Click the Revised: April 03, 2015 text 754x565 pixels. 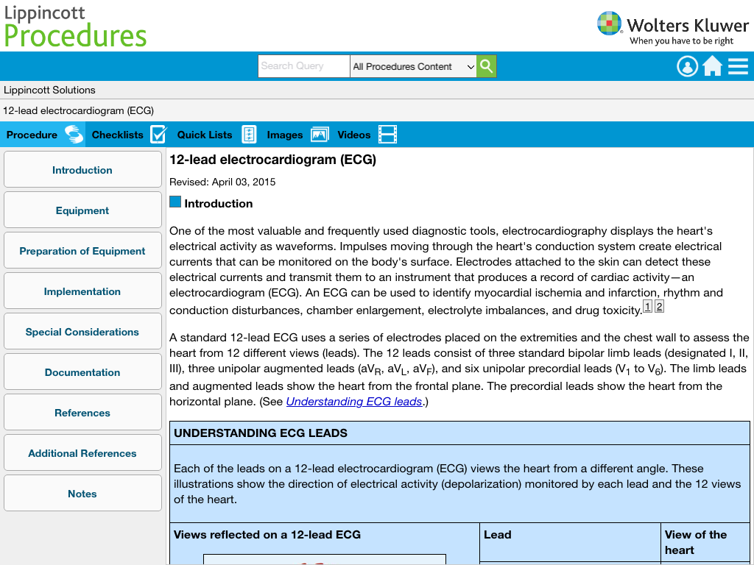[222, 182]
